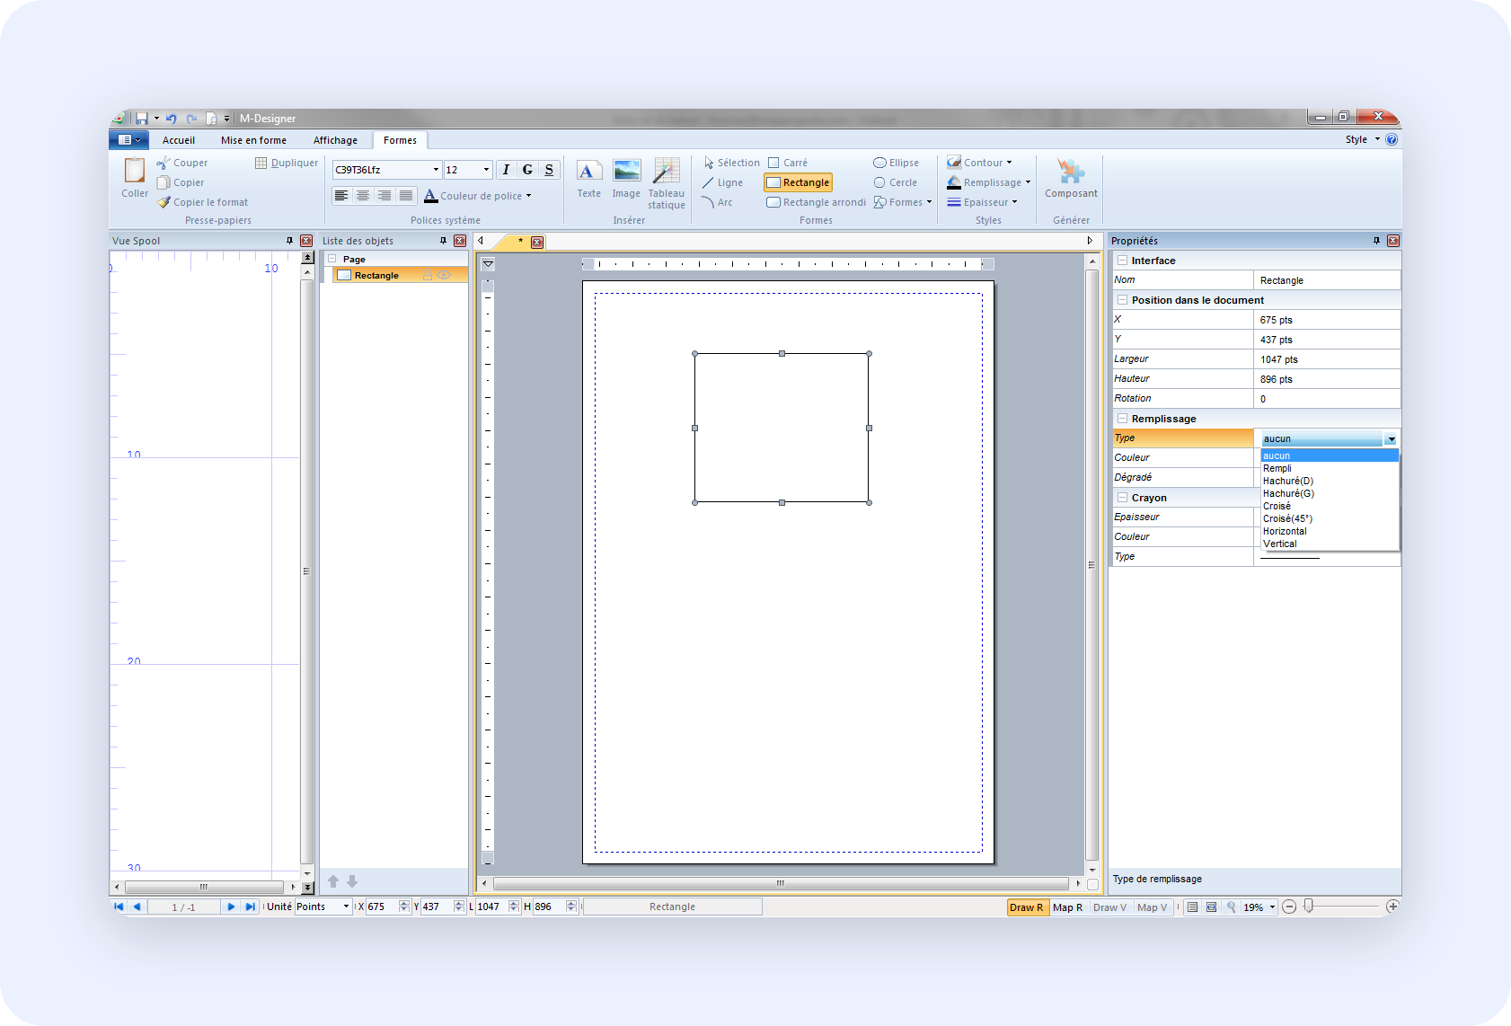Click the zoom out minus button

coord(1289,907)
